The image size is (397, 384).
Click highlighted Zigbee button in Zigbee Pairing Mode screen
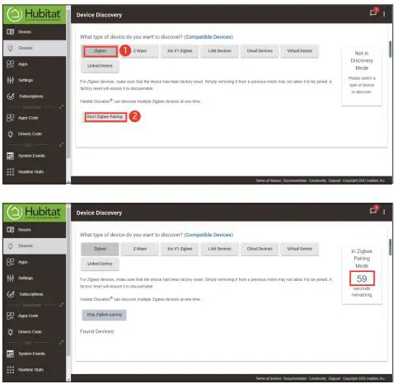tap(100, 249)
